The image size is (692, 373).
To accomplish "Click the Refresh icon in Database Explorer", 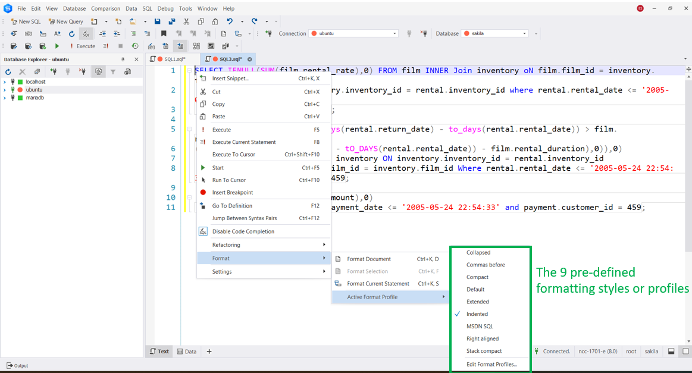I will (8, 72).
